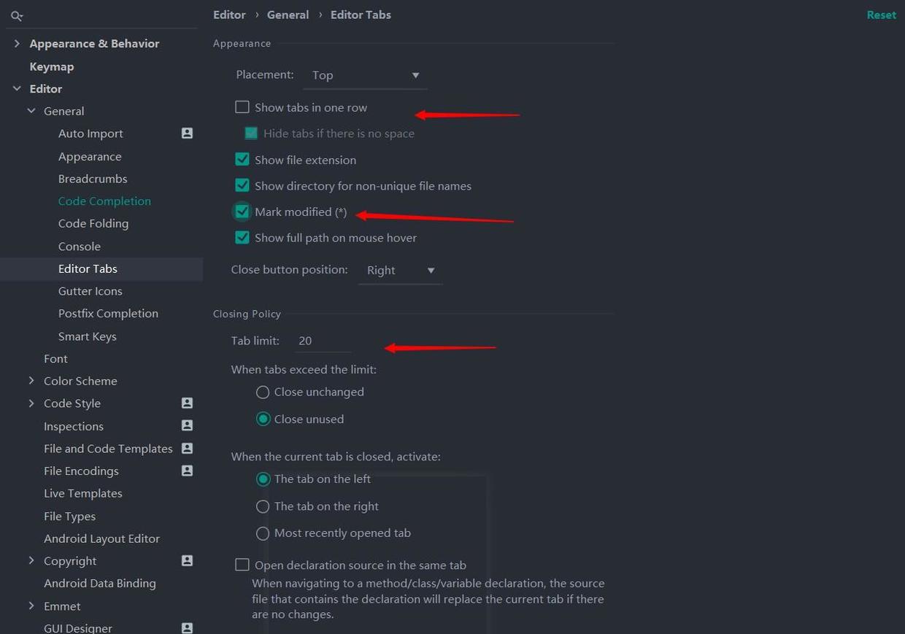
Task: Click the General breadcrumb link
Action: [x=288, y=15]
